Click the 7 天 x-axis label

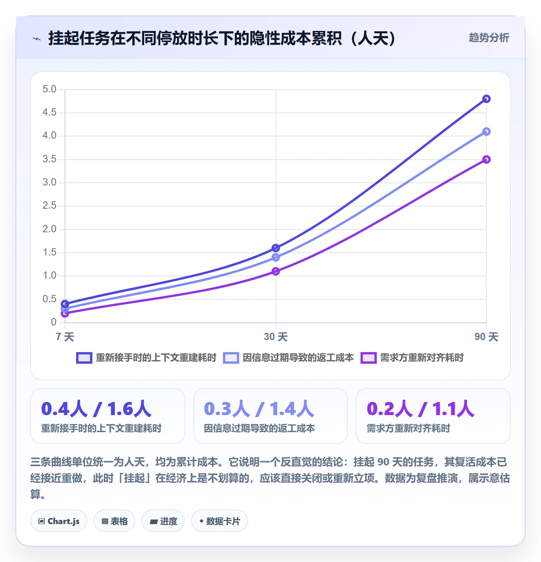[65, 337]
